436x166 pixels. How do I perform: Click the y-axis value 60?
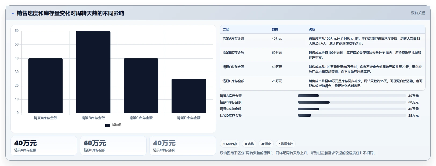tap(17, 31)
